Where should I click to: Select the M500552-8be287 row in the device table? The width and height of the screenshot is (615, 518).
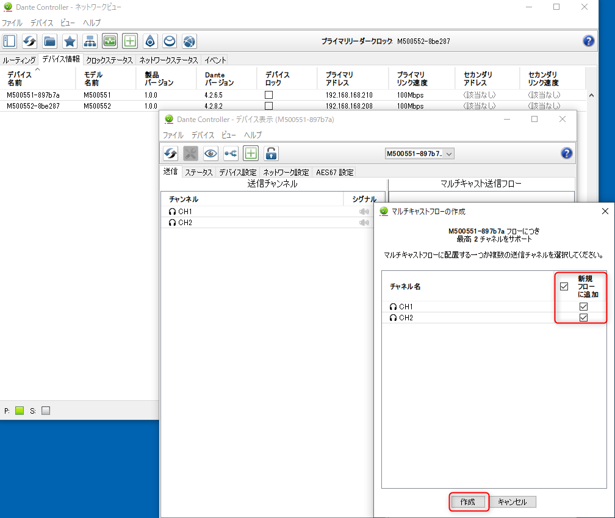pos(293,106)
